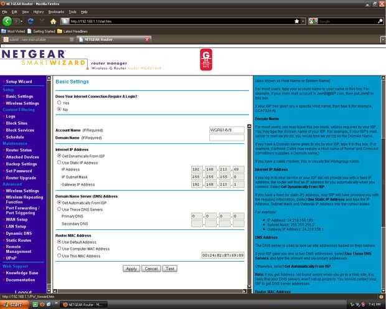Launch Firefox from the quick launch bar
The image size is (386, 309).
42,305
